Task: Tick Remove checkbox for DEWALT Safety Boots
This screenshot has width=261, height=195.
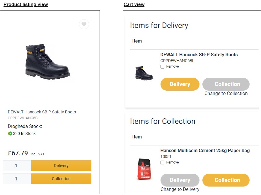Action: coord(163,67)
